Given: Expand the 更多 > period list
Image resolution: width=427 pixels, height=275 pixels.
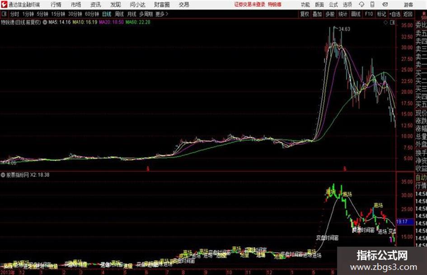Looking at the screenshot, I should click(x=162, y=14).
